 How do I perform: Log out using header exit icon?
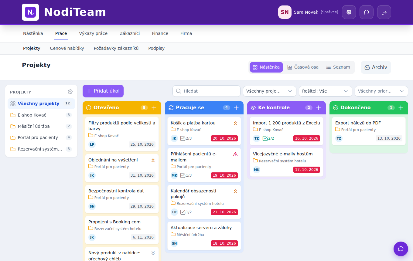[384, 12]
